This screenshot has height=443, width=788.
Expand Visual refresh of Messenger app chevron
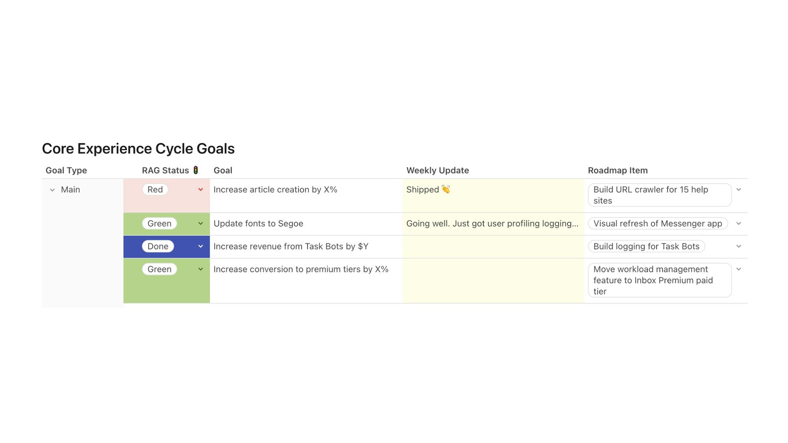tap(739, 224)
